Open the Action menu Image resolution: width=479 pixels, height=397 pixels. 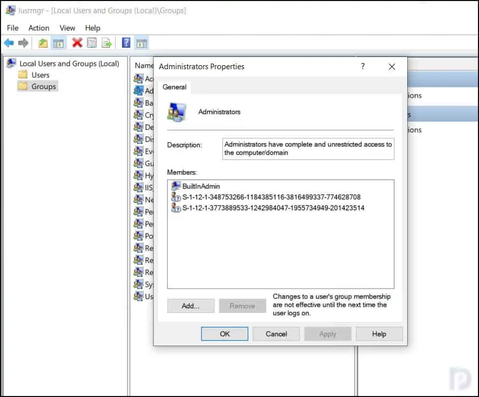pos(39,28)
